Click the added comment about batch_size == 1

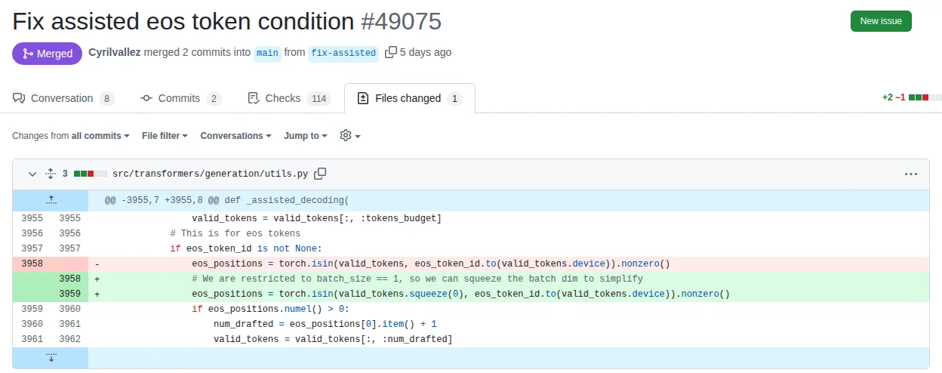[417, 279]
